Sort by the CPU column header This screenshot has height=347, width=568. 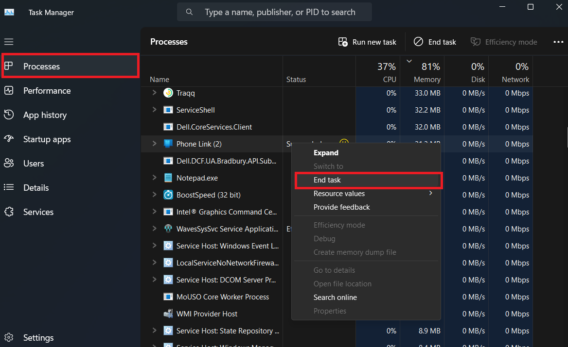[378, 71]
